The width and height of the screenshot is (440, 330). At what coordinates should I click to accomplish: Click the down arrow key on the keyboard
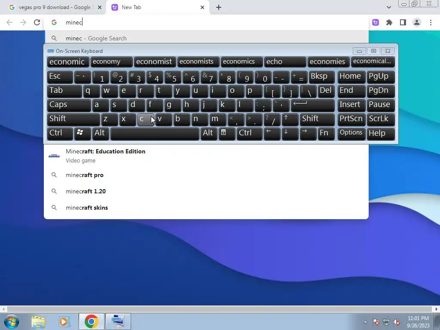pos(290,134)
